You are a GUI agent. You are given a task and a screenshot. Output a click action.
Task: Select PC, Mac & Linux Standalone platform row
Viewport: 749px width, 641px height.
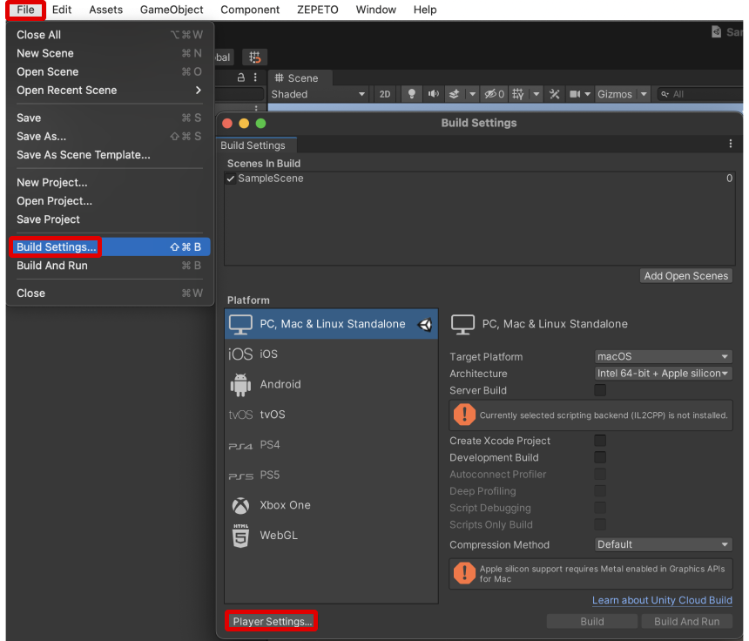331,324
